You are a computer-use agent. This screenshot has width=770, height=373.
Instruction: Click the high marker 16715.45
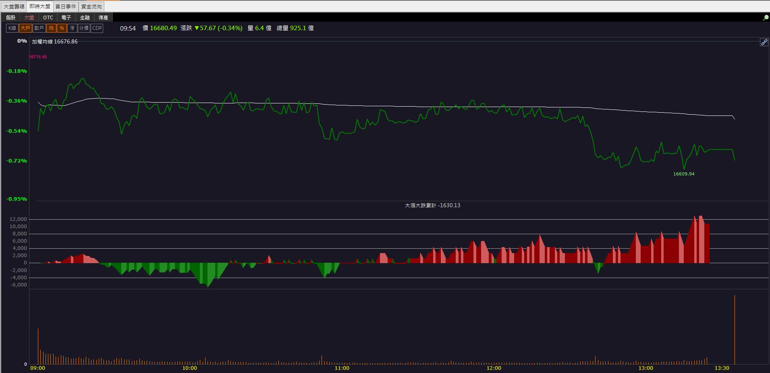[x=38, y=57]
